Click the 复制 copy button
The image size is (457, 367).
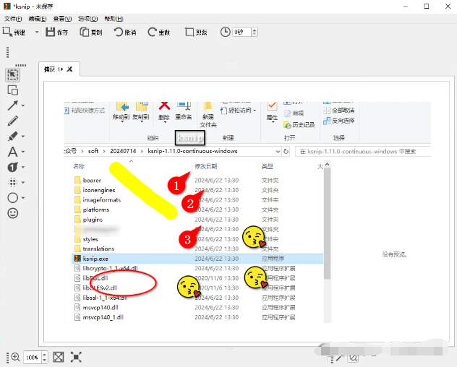pyautogui.click(x=91, y=32)
